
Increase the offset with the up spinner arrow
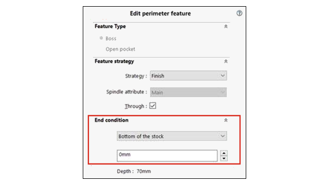pos(224,153)
